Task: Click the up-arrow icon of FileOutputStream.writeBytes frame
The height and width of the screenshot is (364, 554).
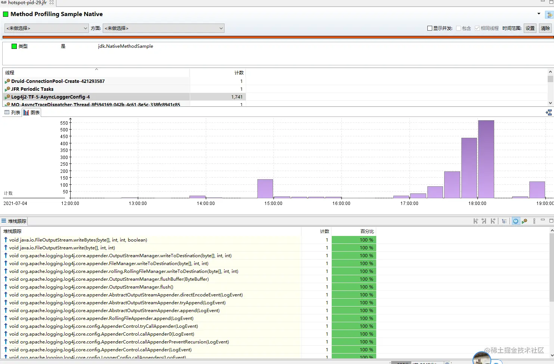Action: (6, 240)
